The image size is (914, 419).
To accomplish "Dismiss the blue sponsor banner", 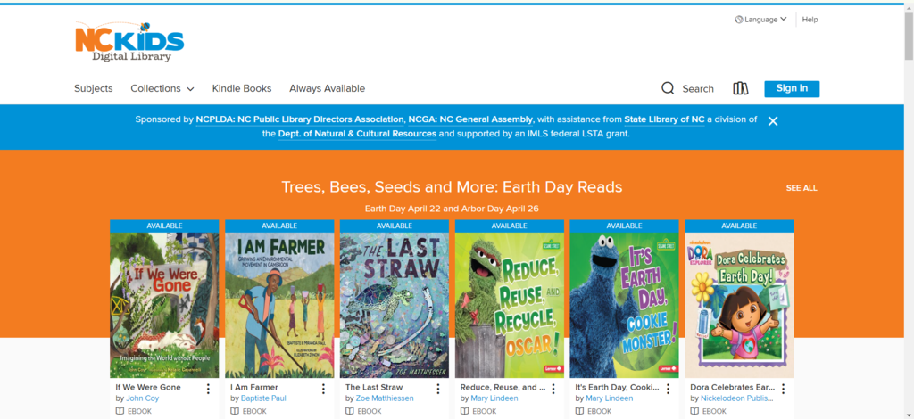I will pyautogui.click(x=773, y=121).
